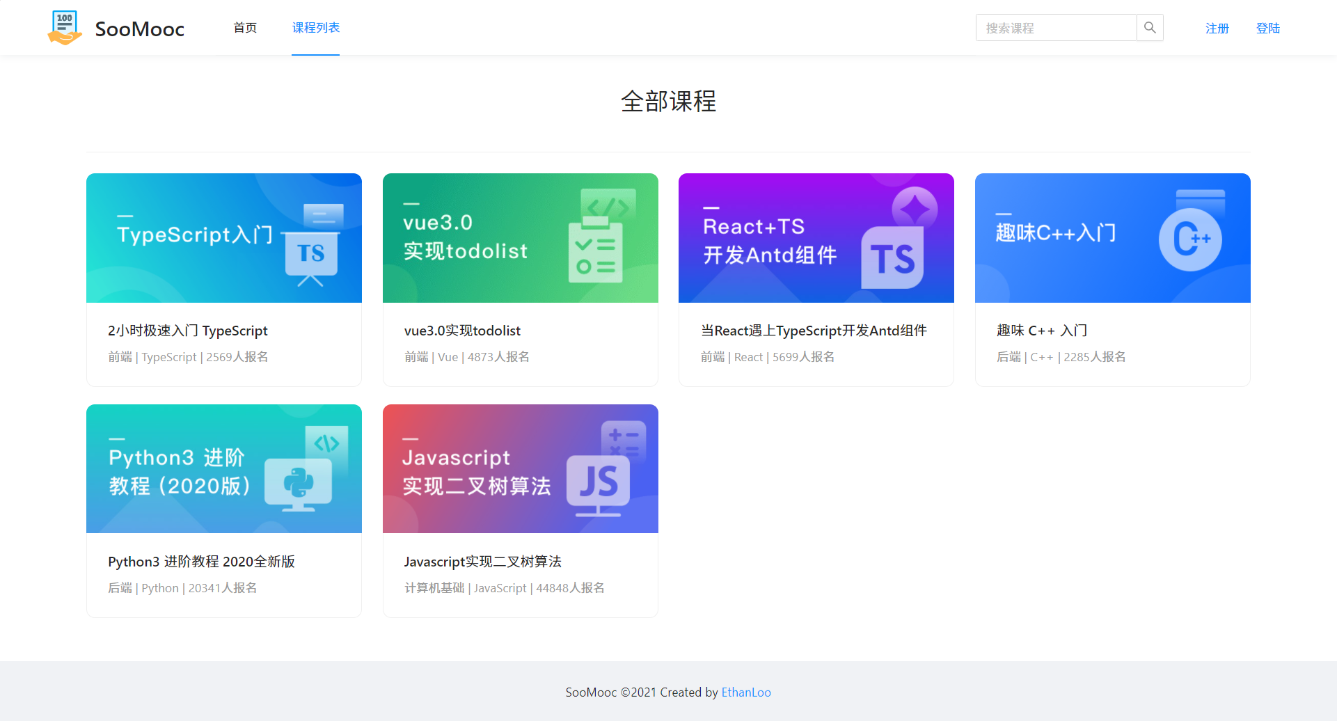
Task: Click the info line with 4873人报名
Action: point(467,357)
